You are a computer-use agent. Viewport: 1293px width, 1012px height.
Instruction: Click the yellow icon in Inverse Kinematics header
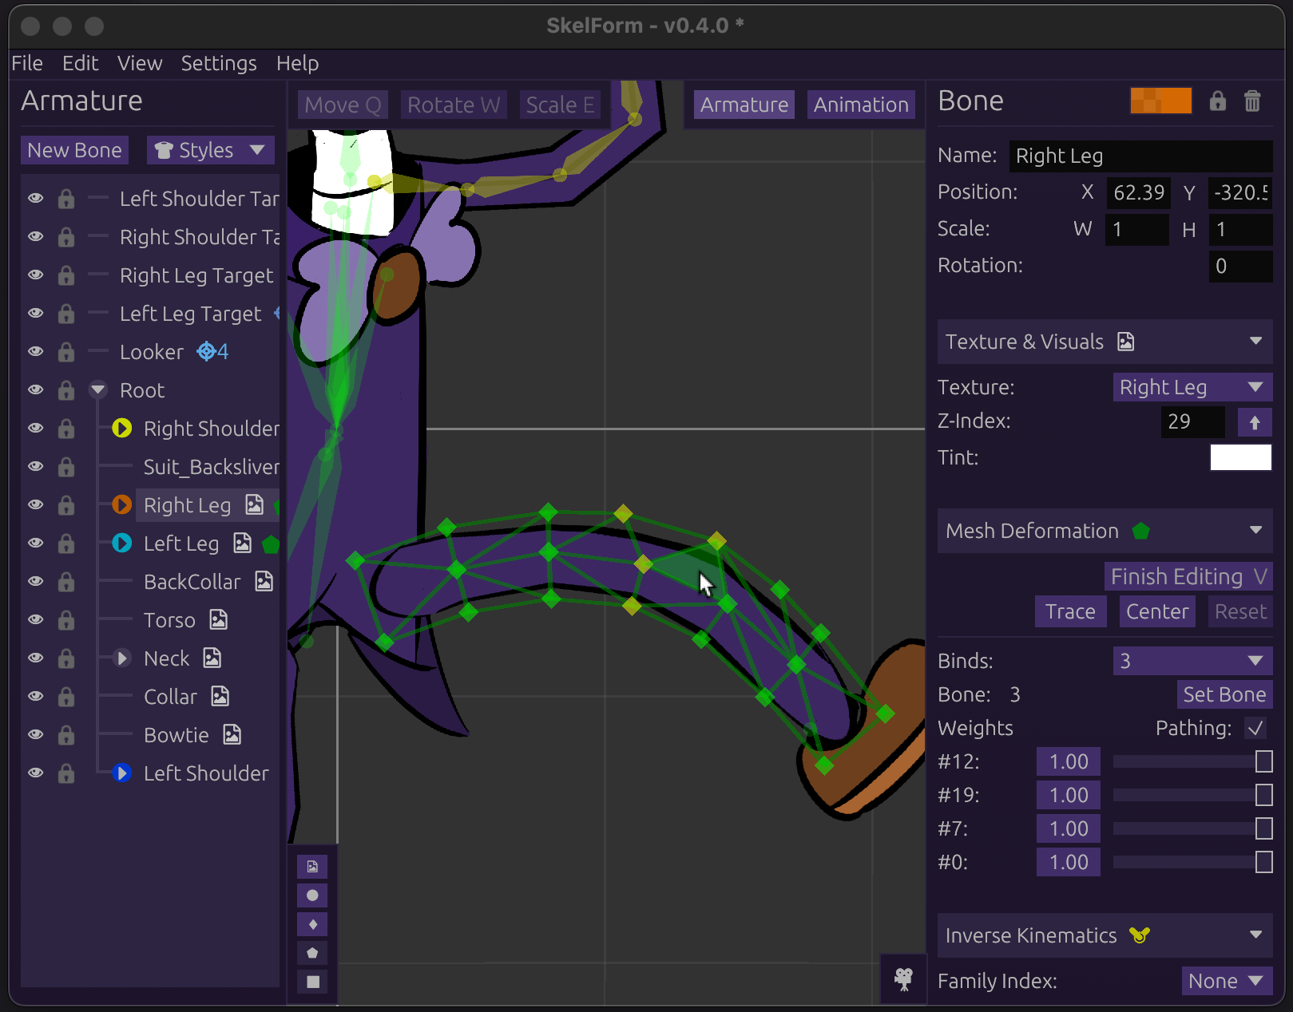(1140, 935)
